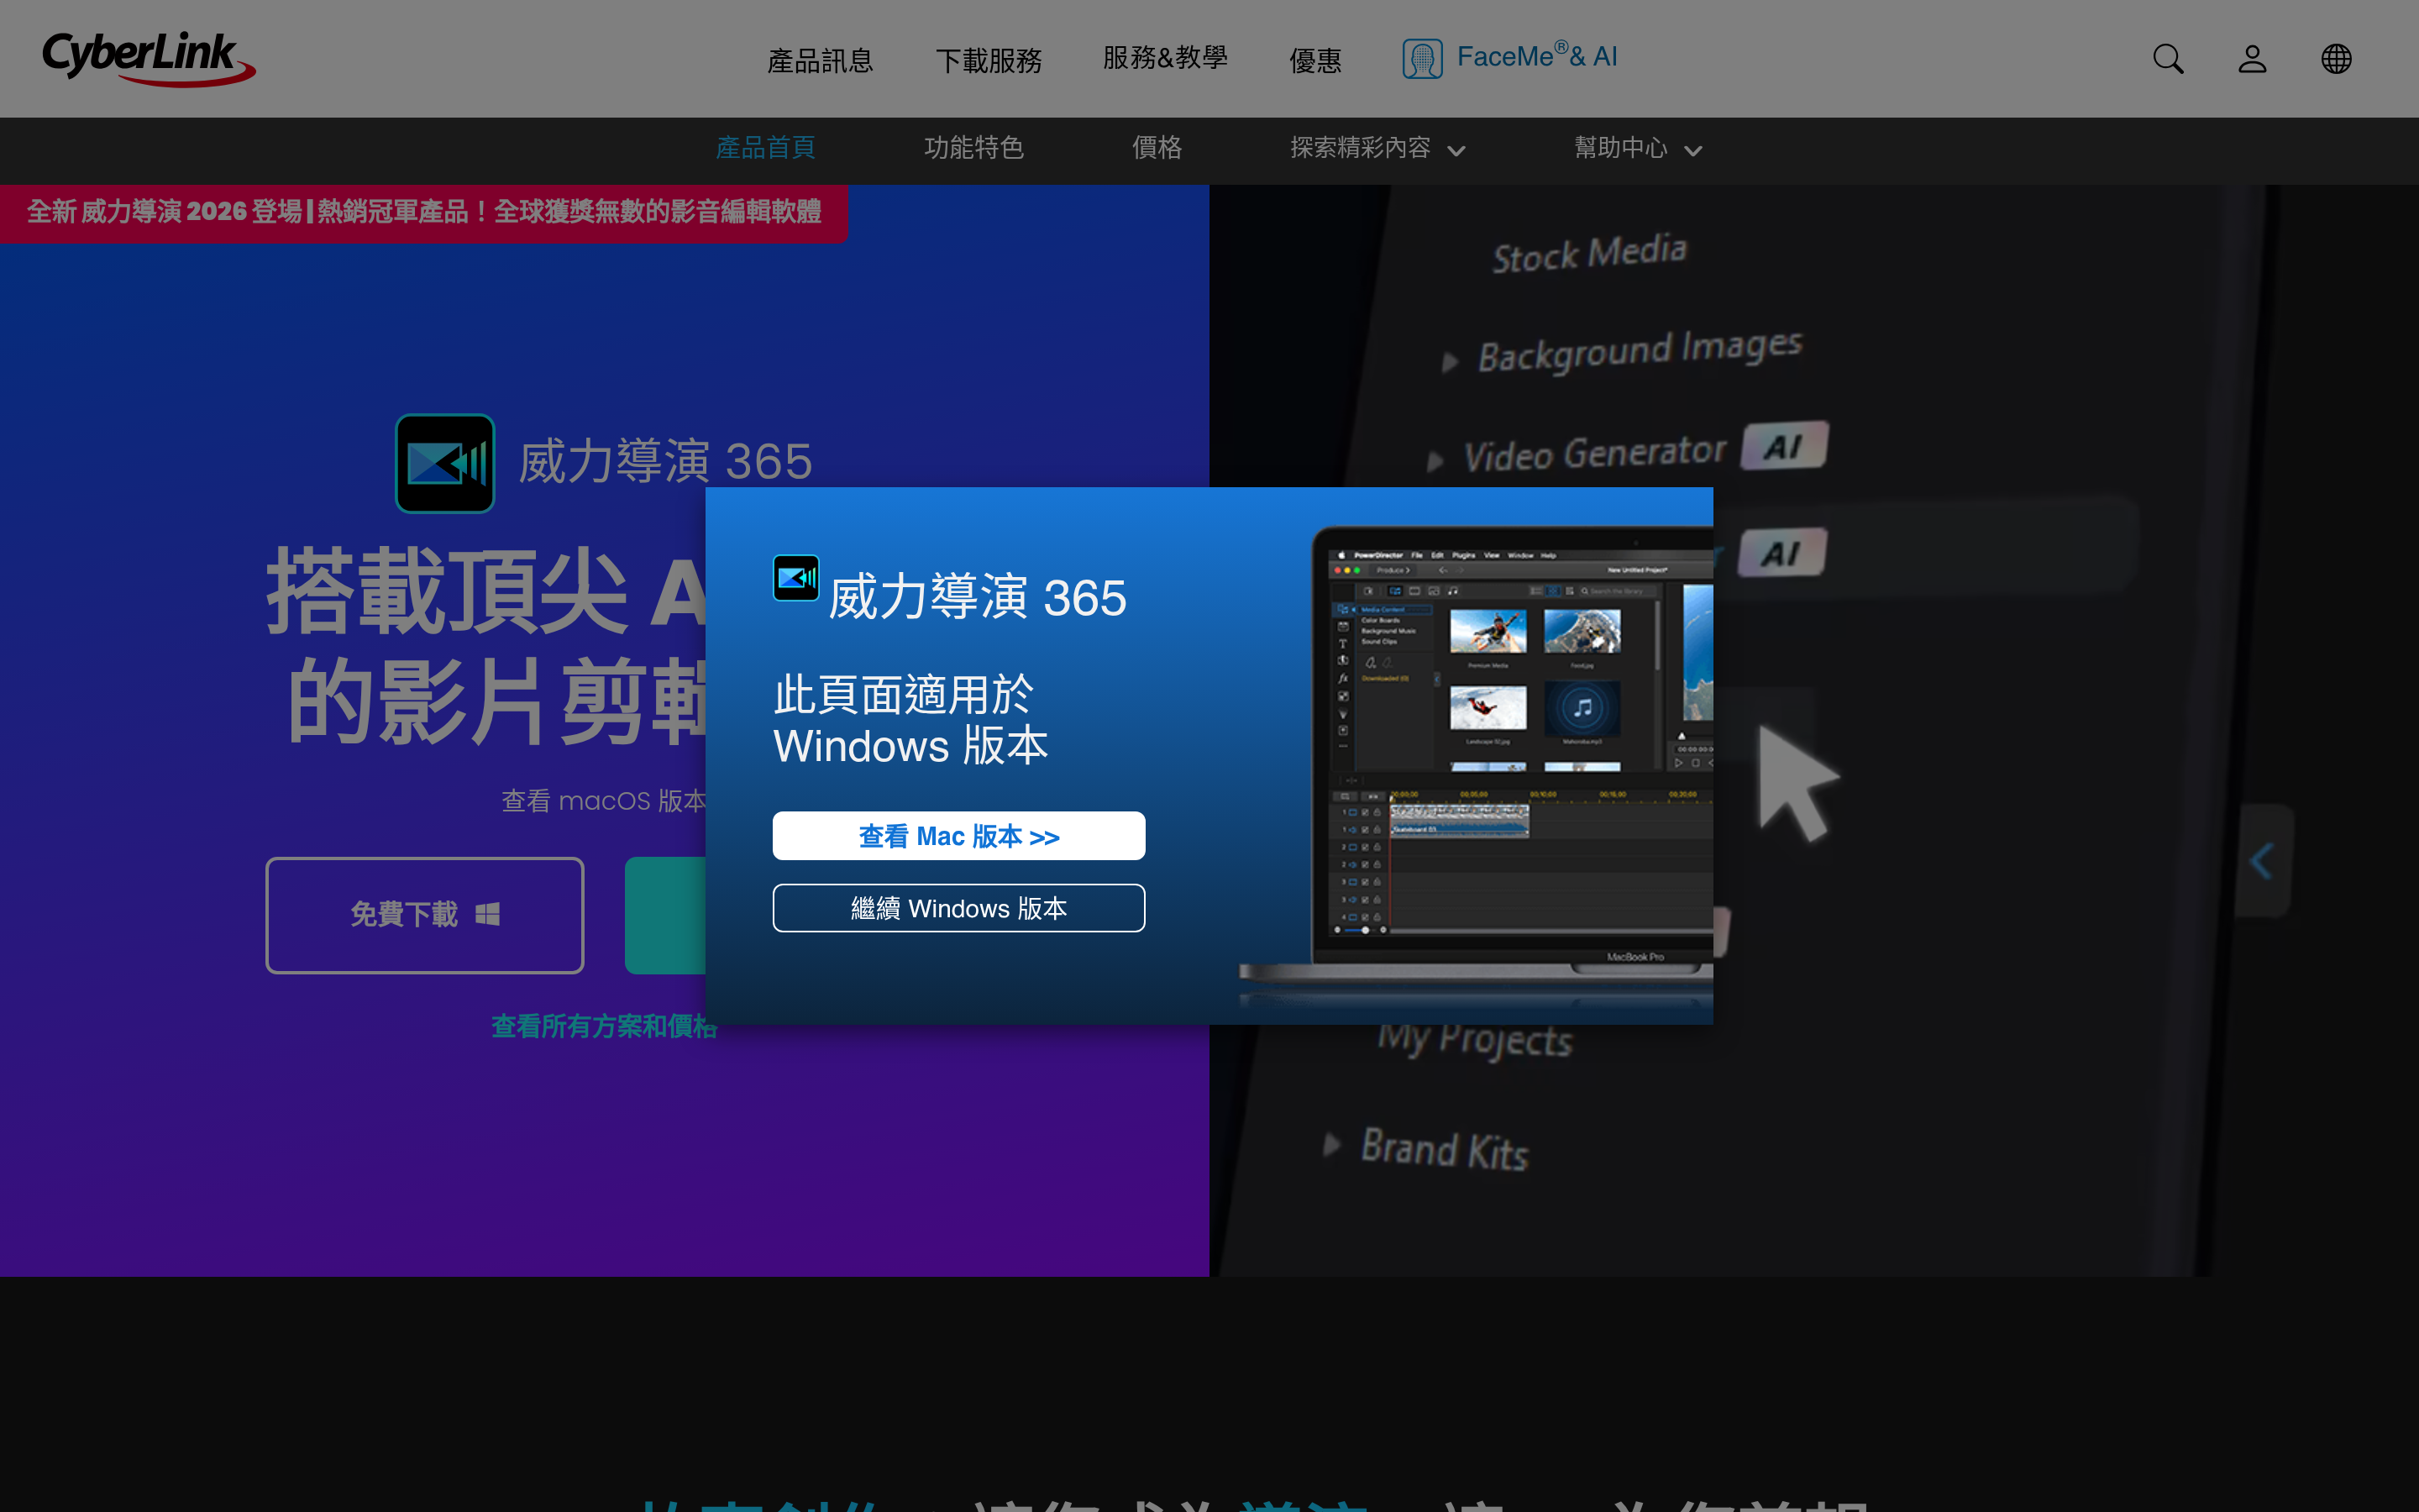The image size is (2419, 1512).
Task: Click the 免費下載 Windows button
Action: (x=425, y=915)
